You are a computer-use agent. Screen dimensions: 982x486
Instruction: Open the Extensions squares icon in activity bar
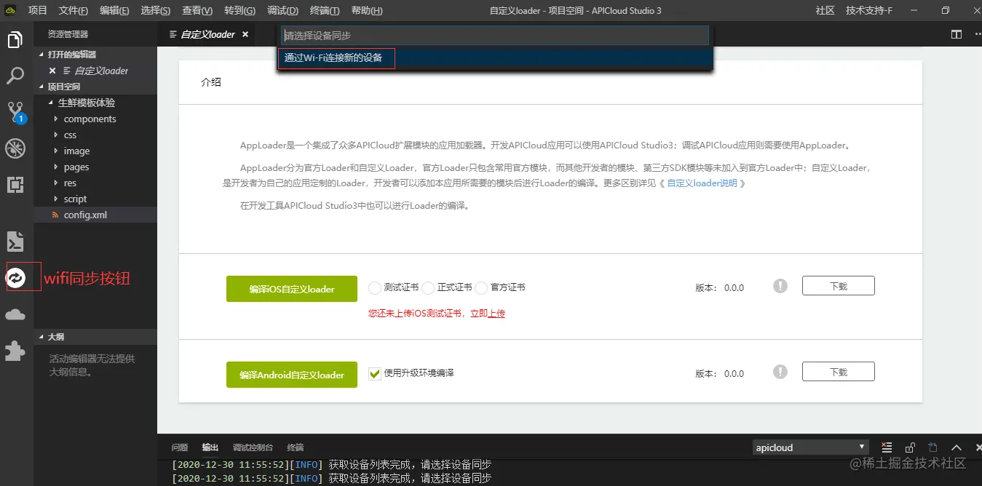(15, 184)
